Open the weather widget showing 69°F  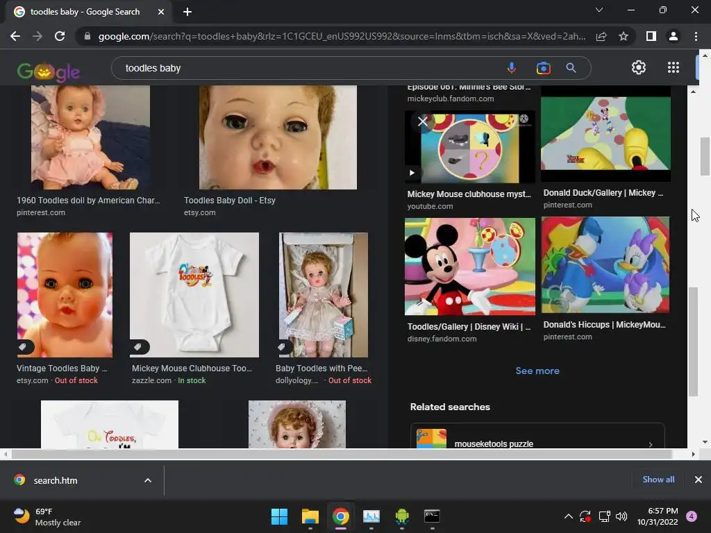tap(47, 516)
